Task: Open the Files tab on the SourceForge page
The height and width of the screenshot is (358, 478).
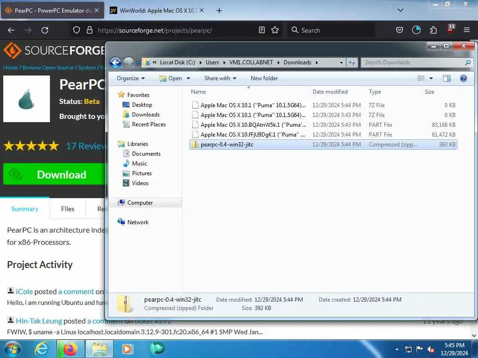Action: click(x=68, y=209)
